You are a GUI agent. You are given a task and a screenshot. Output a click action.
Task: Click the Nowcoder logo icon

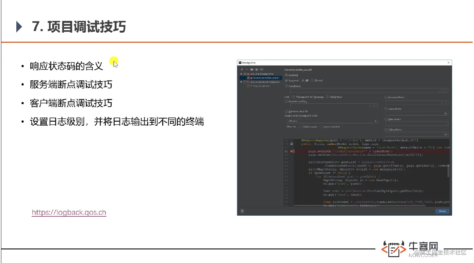(394, 249)
